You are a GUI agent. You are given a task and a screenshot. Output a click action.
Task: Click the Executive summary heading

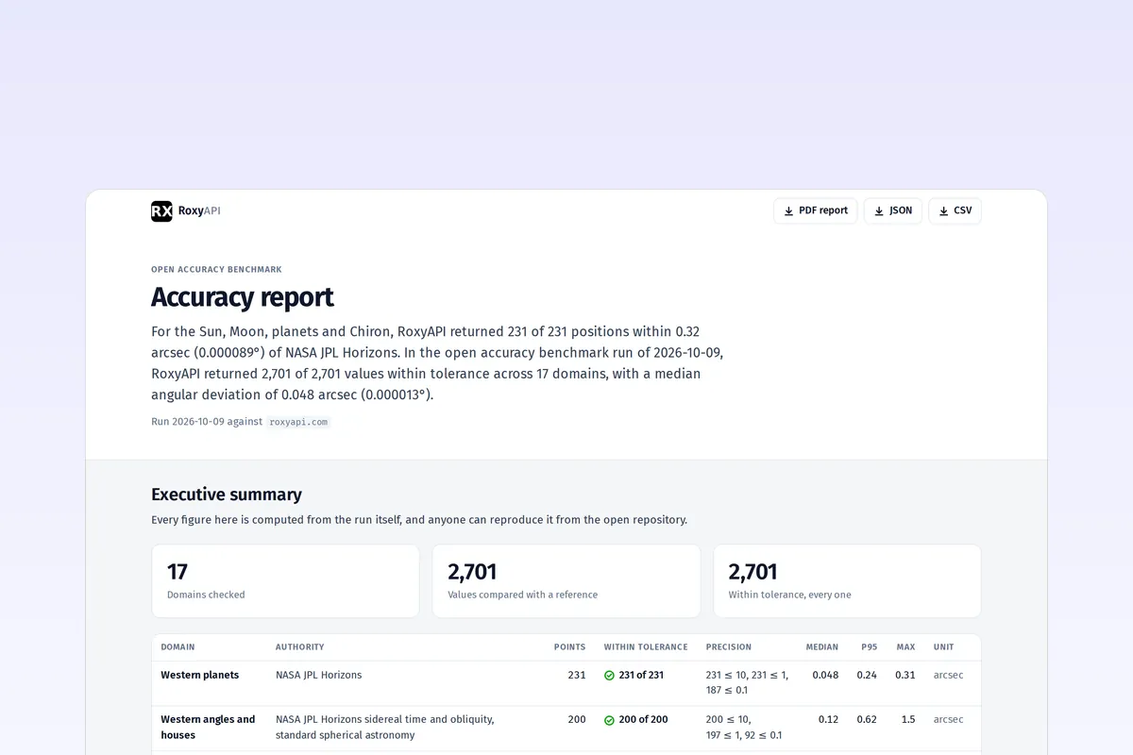coord(227,495)
